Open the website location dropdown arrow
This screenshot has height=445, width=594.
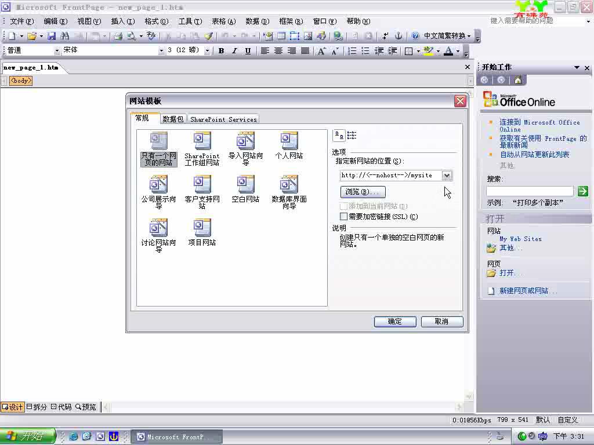(x=447, y=175)
